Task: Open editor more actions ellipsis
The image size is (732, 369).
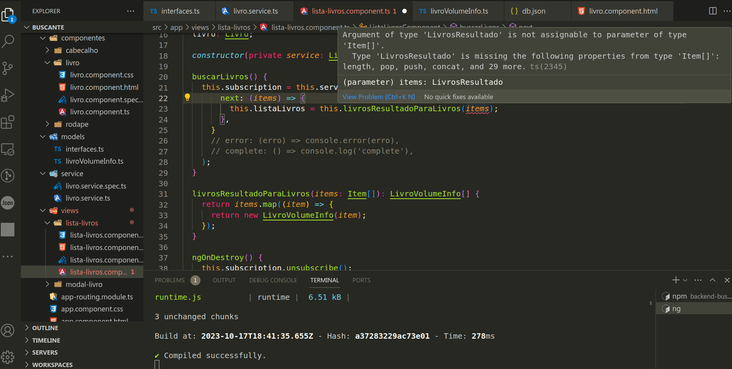Action: point(727,11)
